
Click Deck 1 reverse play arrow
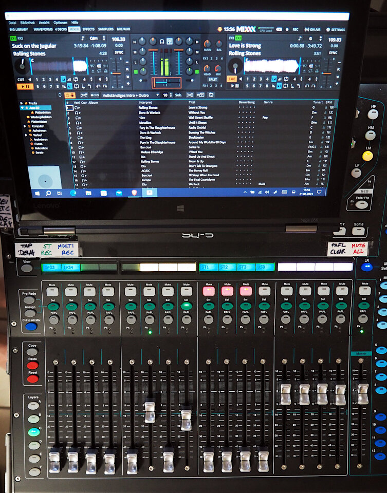click(30, 80)
